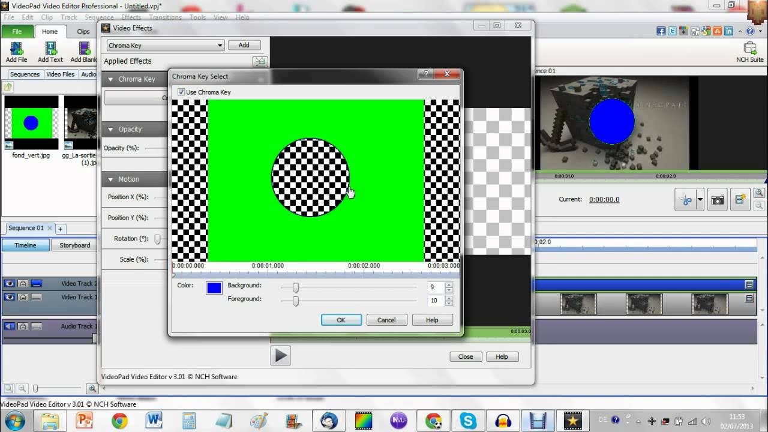Mute Audio Track 1 via speaker icon
Viewport: 768px width, 432px height.
click(10, 326)
